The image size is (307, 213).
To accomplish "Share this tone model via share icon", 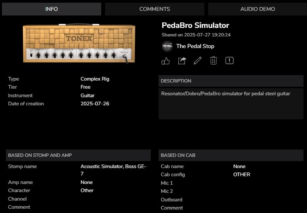I will (x=182, y=61).
